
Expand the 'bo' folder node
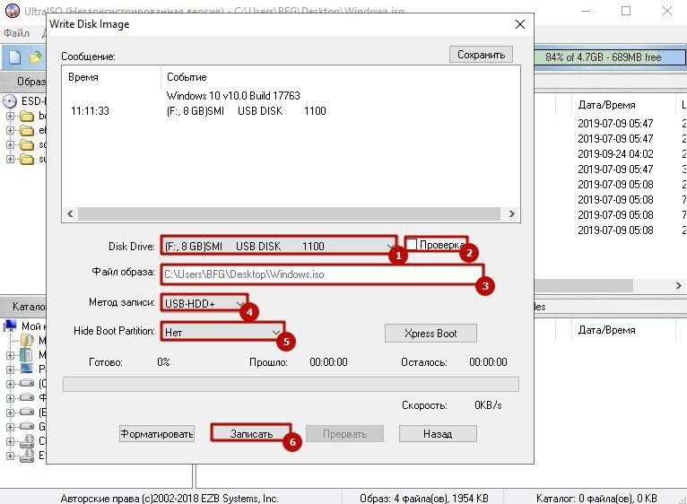pos(10,117)
